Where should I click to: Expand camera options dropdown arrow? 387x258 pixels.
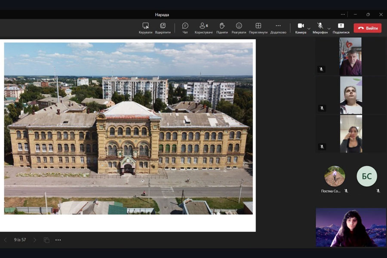click(309, 29)
